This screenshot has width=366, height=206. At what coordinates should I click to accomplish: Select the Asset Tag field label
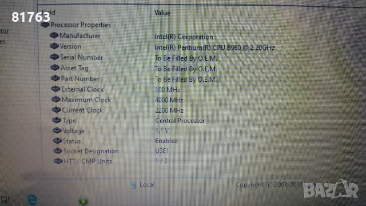(x=74, y=68)
